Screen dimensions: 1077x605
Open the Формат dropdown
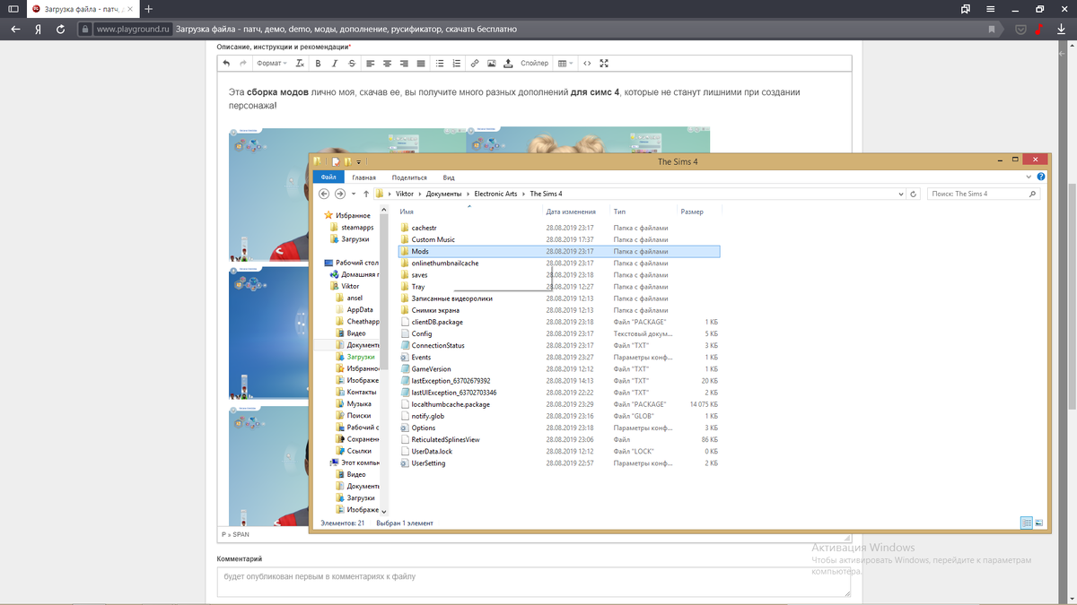click(271, 64)
